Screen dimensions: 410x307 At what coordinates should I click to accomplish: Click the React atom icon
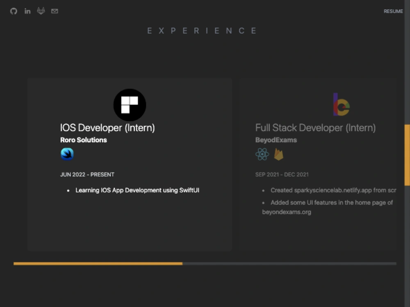coord(262,154)
